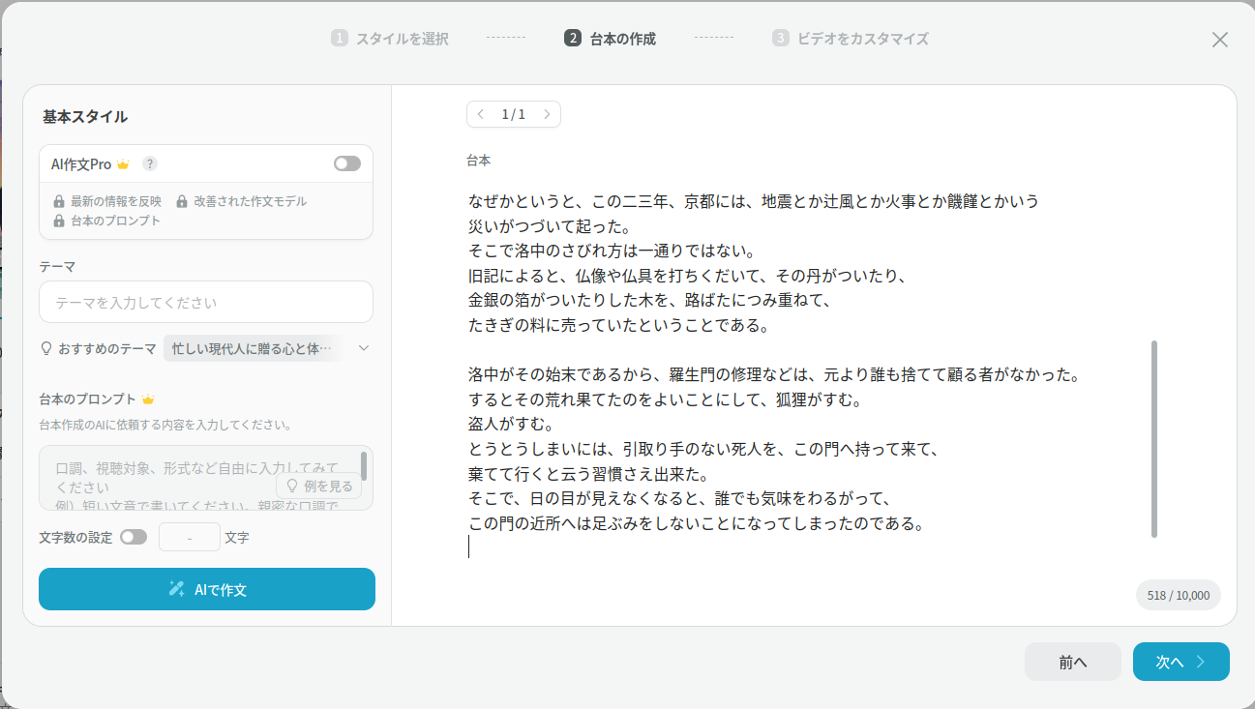
Task: Click the help question mark beside AI作文Pro
Action: 150,164
